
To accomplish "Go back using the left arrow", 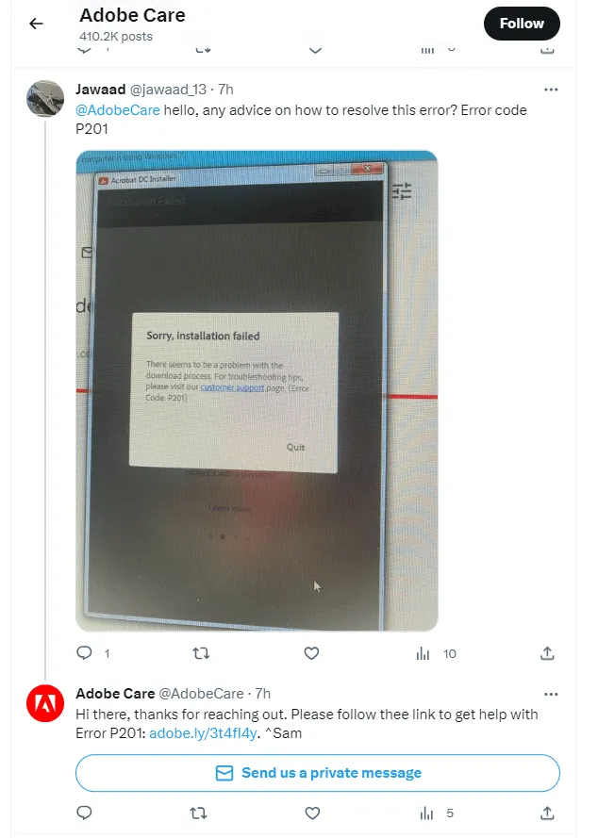I will [x=36, y=24].
